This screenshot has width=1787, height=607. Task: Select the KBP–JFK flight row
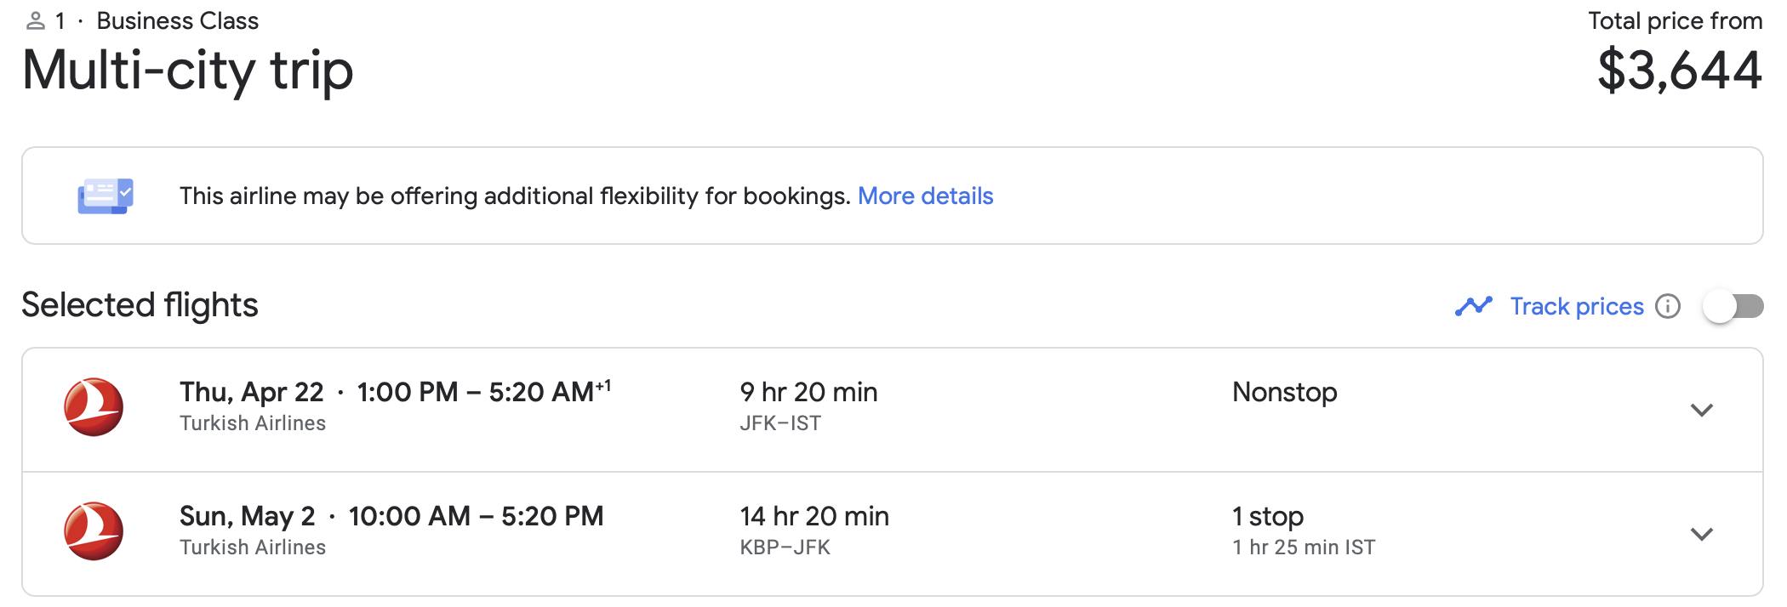(893, 534)
